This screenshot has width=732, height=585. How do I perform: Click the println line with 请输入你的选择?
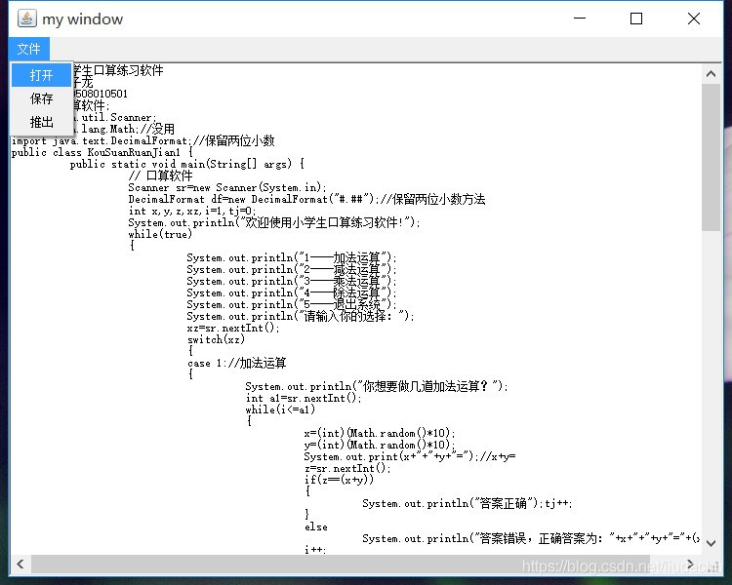click(301, 316)
